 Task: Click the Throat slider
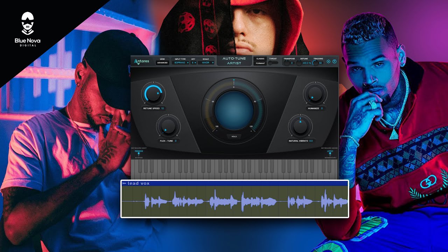(273, 63)
